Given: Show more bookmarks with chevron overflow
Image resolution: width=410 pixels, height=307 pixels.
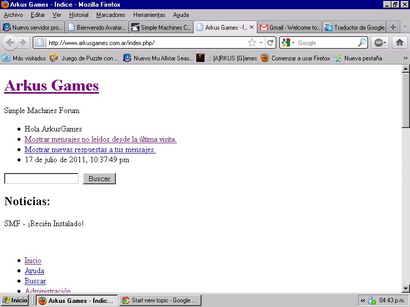Looking at the screenshot, I should tap(405, 58).
